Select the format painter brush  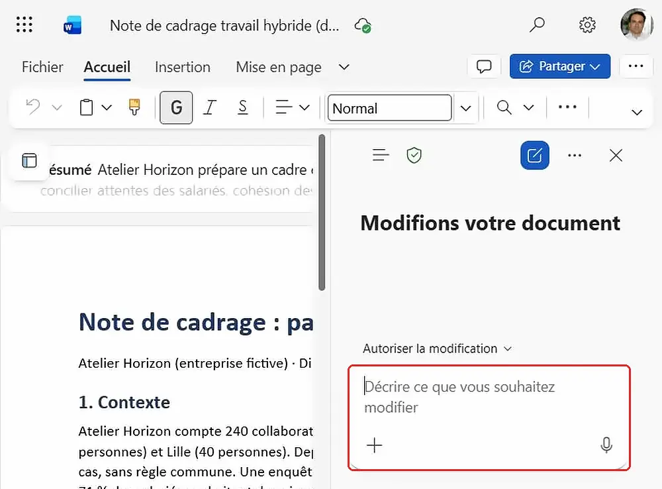134,107
